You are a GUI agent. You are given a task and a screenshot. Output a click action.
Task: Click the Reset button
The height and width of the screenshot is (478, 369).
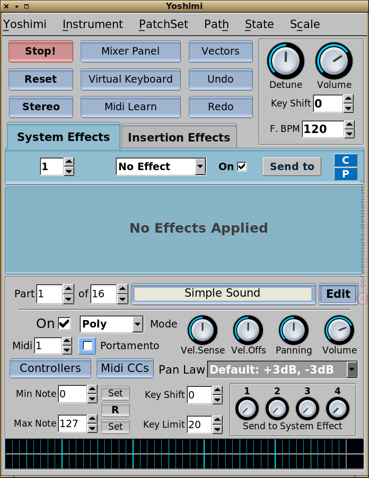click(x=41, y=79)
